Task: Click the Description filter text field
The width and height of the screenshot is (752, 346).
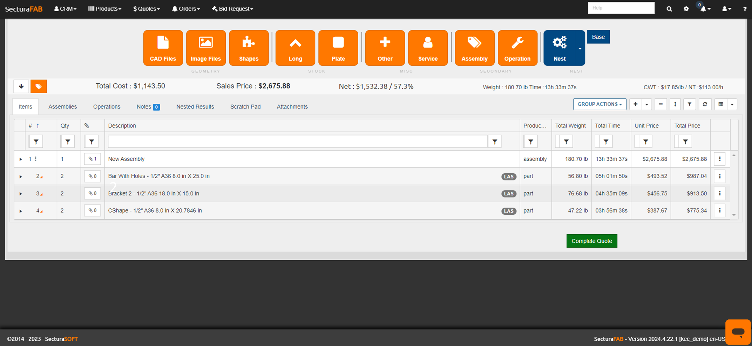Action: tap(297, 141)
